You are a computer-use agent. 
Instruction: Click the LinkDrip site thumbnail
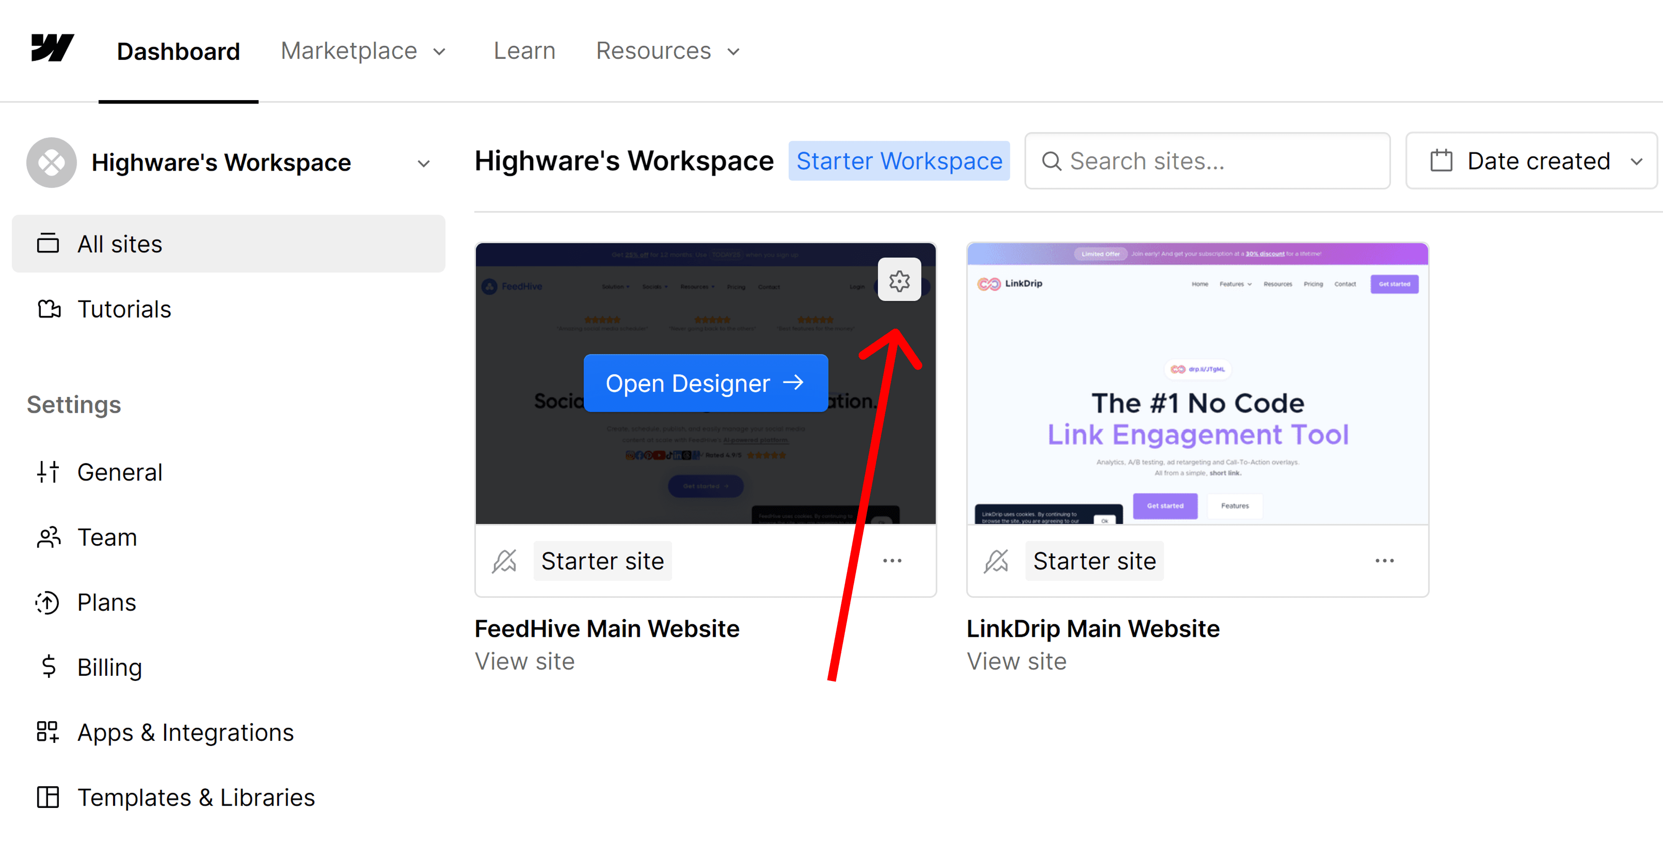(1197, 382)
